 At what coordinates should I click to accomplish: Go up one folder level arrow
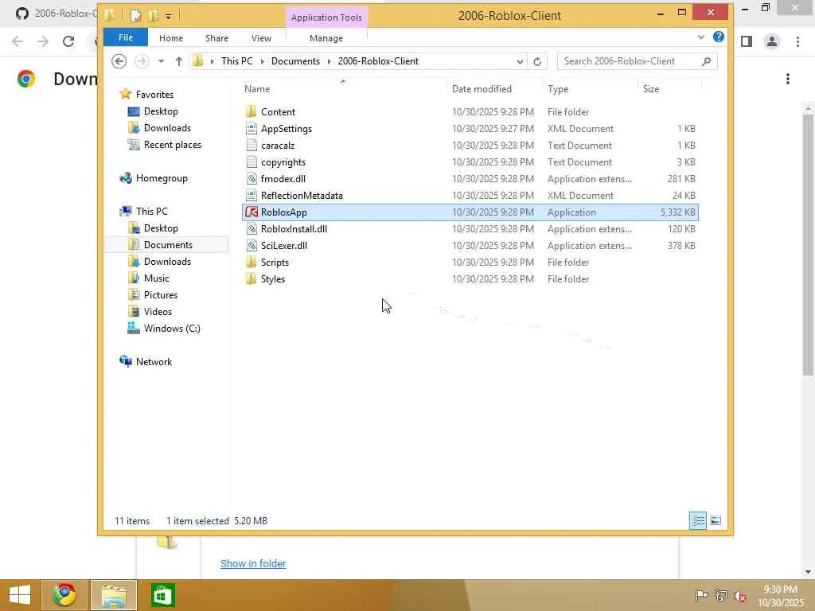[x=179, y=61]
